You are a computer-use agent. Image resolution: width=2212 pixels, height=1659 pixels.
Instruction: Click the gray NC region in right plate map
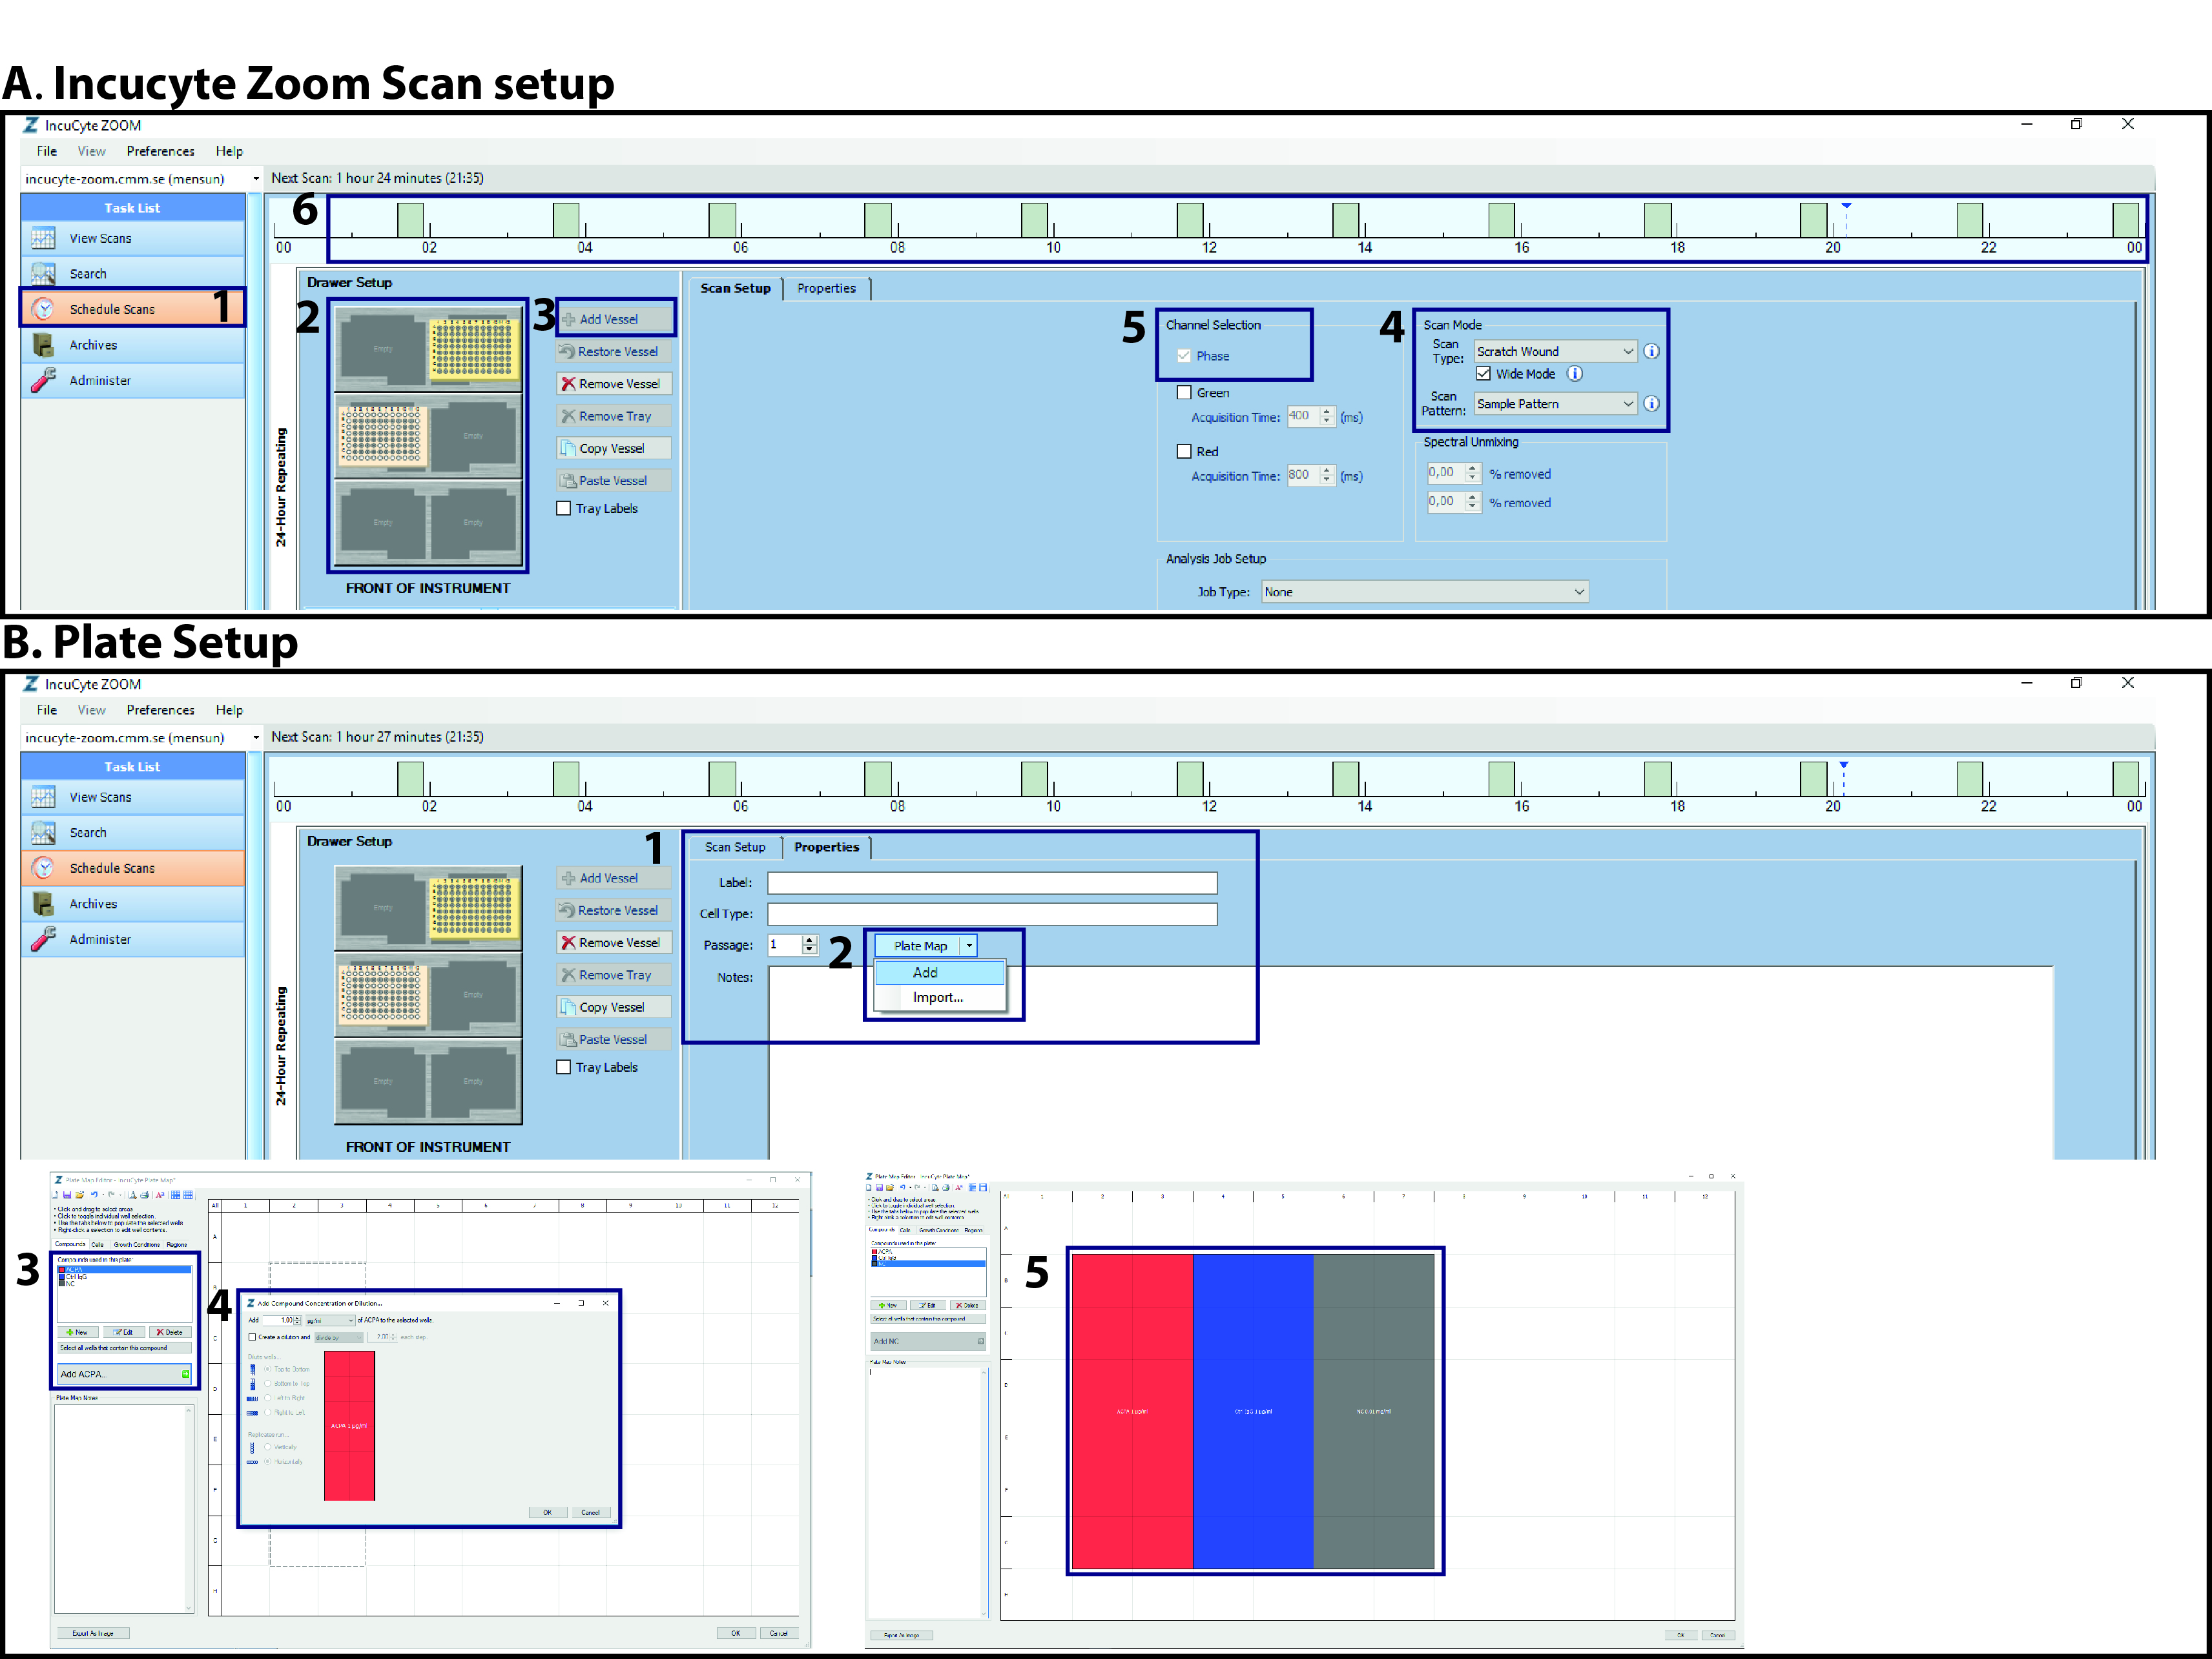pyautogui.click(x=1374, y=1412)
